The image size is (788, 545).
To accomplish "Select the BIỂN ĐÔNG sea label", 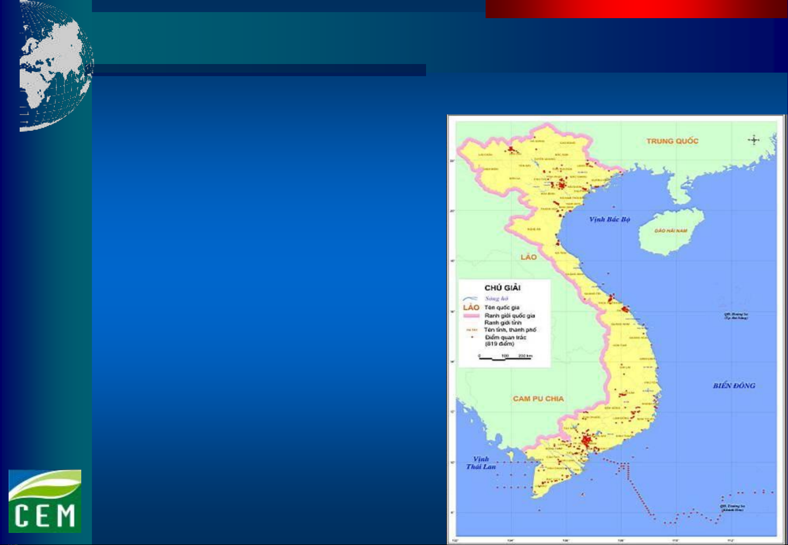I will 733,386.
